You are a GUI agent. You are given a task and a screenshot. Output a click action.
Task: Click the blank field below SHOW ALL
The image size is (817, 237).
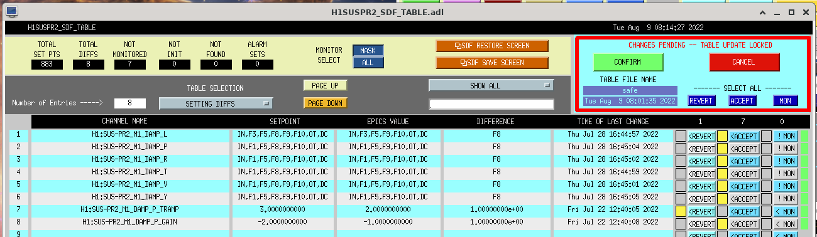pyautogui.click(x=491, y=104)
